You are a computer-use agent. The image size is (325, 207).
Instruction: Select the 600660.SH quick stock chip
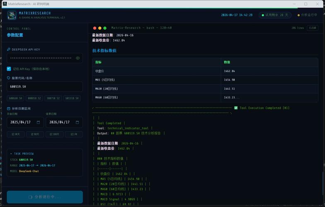pos(16,98)
